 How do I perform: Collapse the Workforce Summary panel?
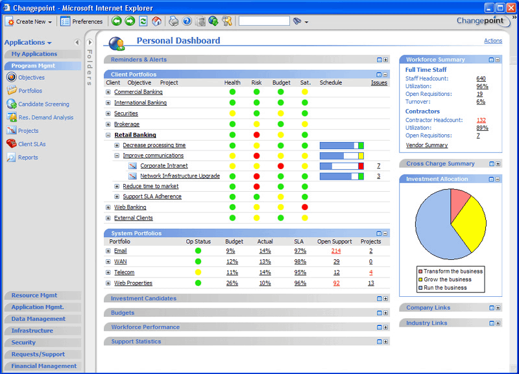pyautogui.click(x=498, y=60)
